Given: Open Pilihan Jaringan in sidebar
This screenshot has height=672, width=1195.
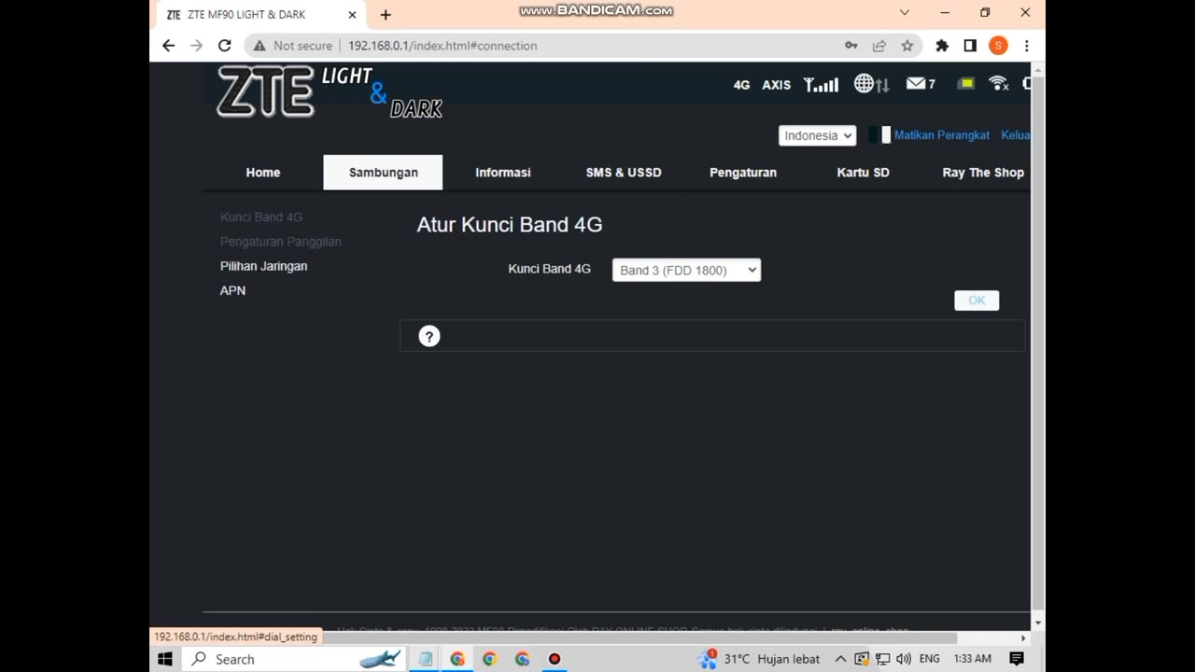Looking at the screenshot, I should (263, 266).
